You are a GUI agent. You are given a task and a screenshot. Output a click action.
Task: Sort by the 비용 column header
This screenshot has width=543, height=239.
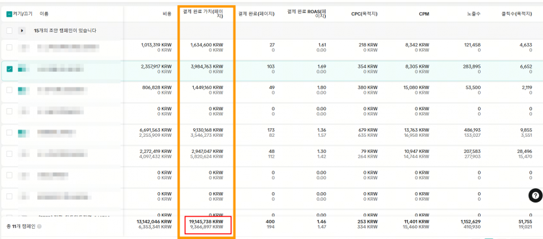click(167, 14)
